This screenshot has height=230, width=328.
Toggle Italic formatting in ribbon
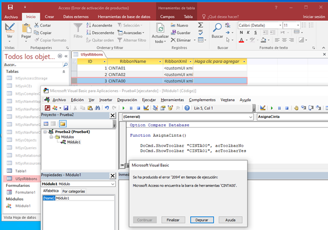(249, 34)
